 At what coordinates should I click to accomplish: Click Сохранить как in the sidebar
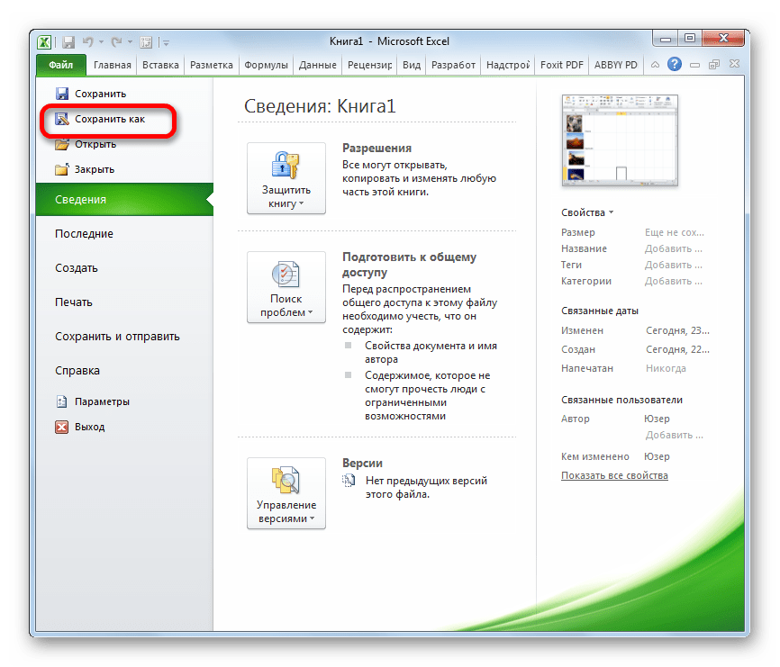click(109, 119)
